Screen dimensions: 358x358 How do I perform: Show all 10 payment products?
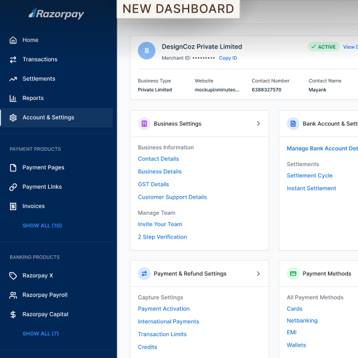42,225
